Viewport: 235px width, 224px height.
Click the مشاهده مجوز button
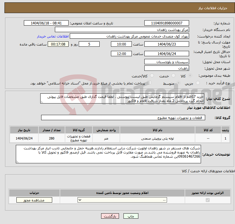pyautogui.click(x=34, y=200)
